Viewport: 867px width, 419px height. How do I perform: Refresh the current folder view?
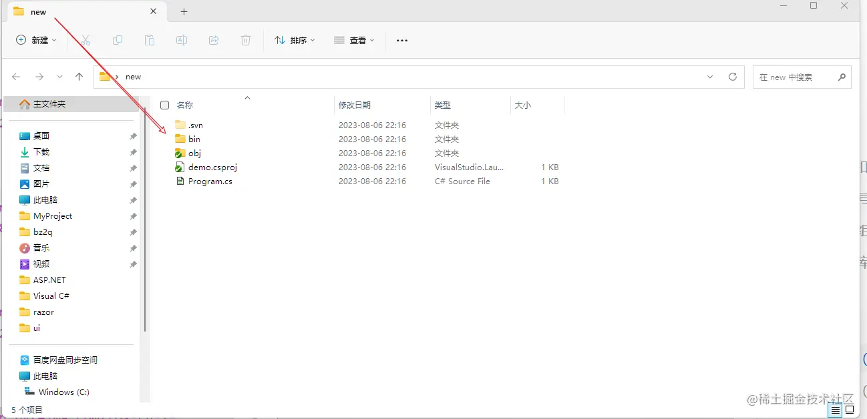733,77
